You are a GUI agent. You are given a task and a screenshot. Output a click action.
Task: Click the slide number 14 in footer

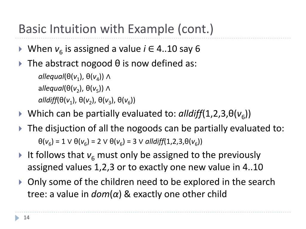[26, 217]
